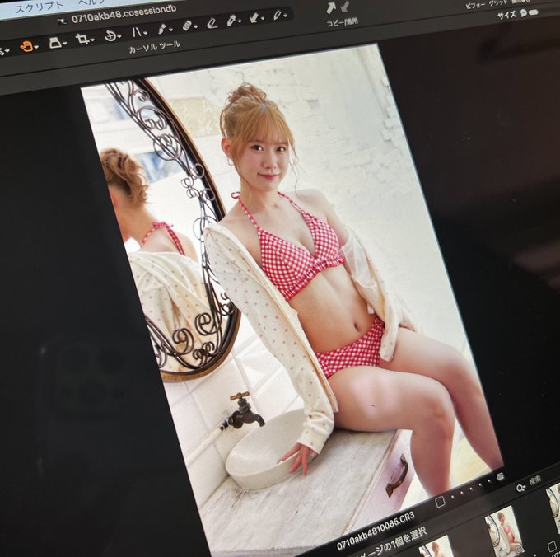The height and width of the screenshot is (557, 560).
Task: Select the leftmost browser thumbnail at bottom
Action: pos(435,546)
